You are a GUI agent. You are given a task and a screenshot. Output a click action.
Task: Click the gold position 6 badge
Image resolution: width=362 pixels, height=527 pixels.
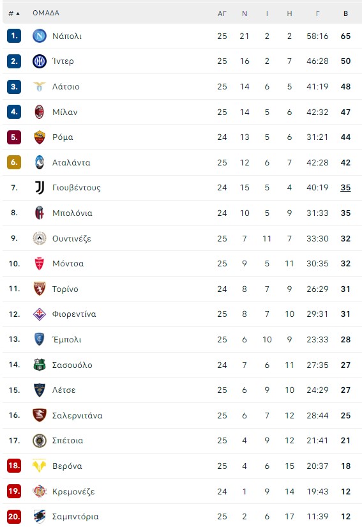coord(14,162)
